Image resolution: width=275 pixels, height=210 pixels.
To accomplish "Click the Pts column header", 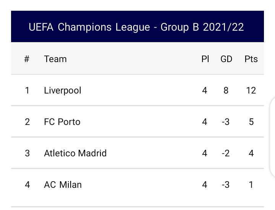I will point(251,59).
